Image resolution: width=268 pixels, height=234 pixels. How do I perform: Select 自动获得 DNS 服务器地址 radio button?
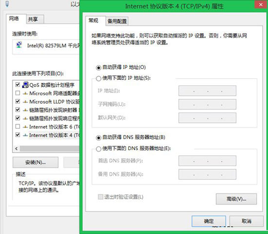coord(98,138)
